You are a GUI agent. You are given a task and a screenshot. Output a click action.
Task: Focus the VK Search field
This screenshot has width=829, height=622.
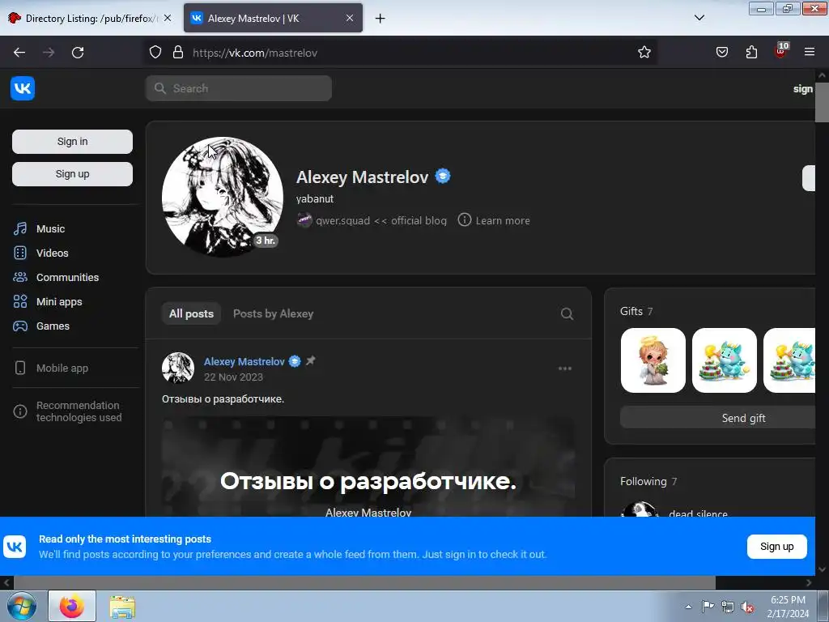pos(239,88)
